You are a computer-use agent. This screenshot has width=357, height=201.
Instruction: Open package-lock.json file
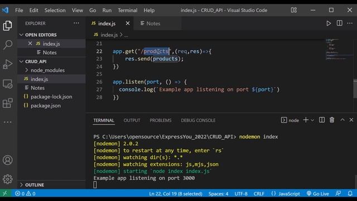[51, 97]
